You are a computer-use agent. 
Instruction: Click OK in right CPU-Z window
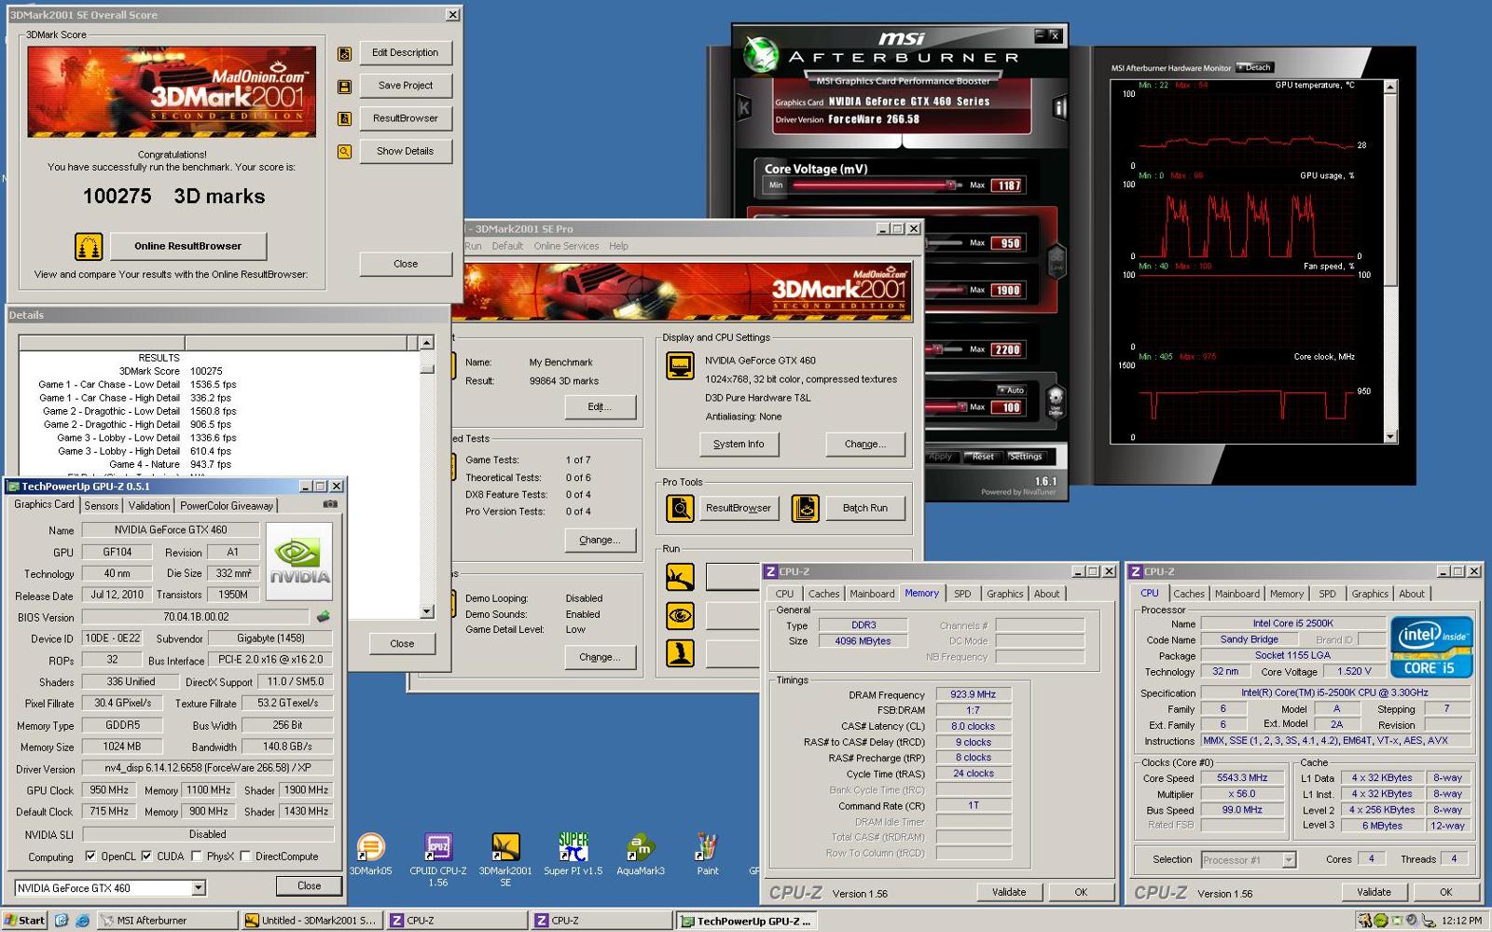1445,892
